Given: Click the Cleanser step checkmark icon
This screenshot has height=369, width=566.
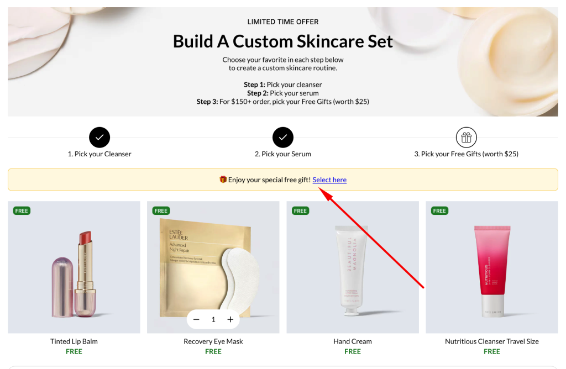Looking at the screenshot, I should pyautogui.click(x=99, y=137).
